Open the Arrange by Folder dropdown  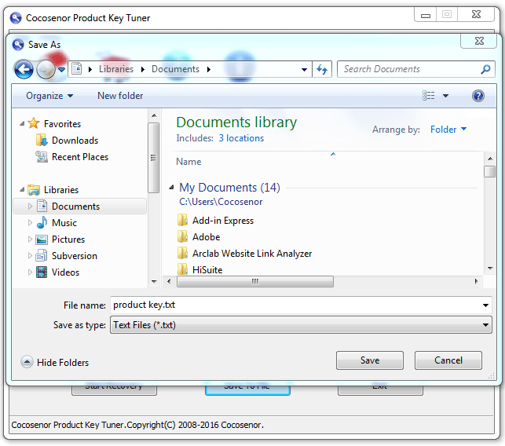[x=448, y=129]
